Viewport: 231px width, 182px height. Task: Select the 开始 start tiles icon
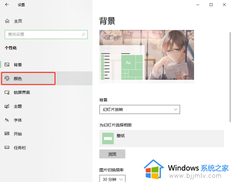tap(7, 134)
